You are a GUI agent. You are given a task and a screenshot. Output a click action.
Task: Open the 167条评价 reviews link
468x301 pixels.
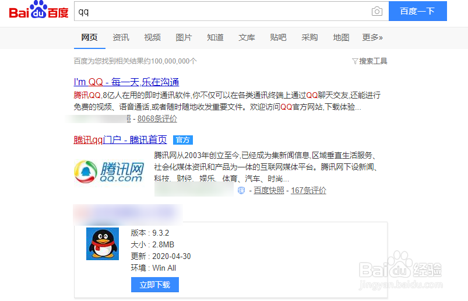[x=309, y=191]
